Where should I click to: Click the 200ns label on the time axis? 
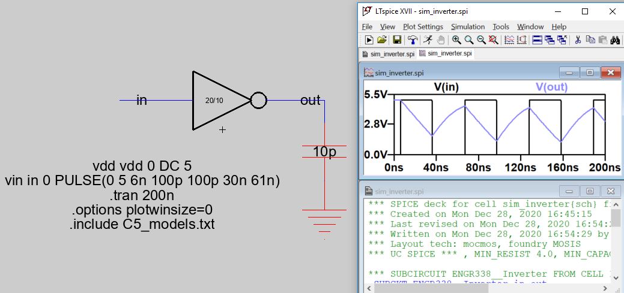605,168
